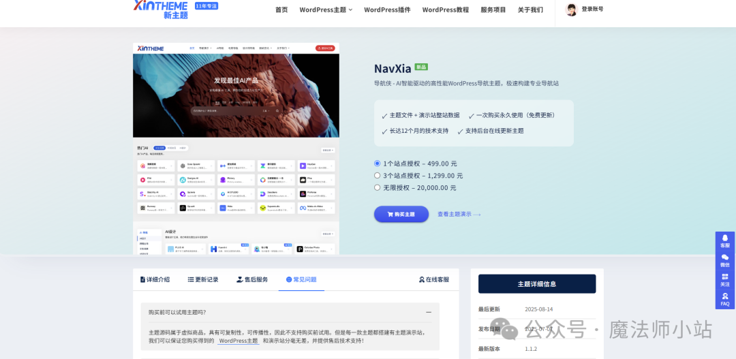Click the cart icon on 购买主题 button

[x=390, y=215]
